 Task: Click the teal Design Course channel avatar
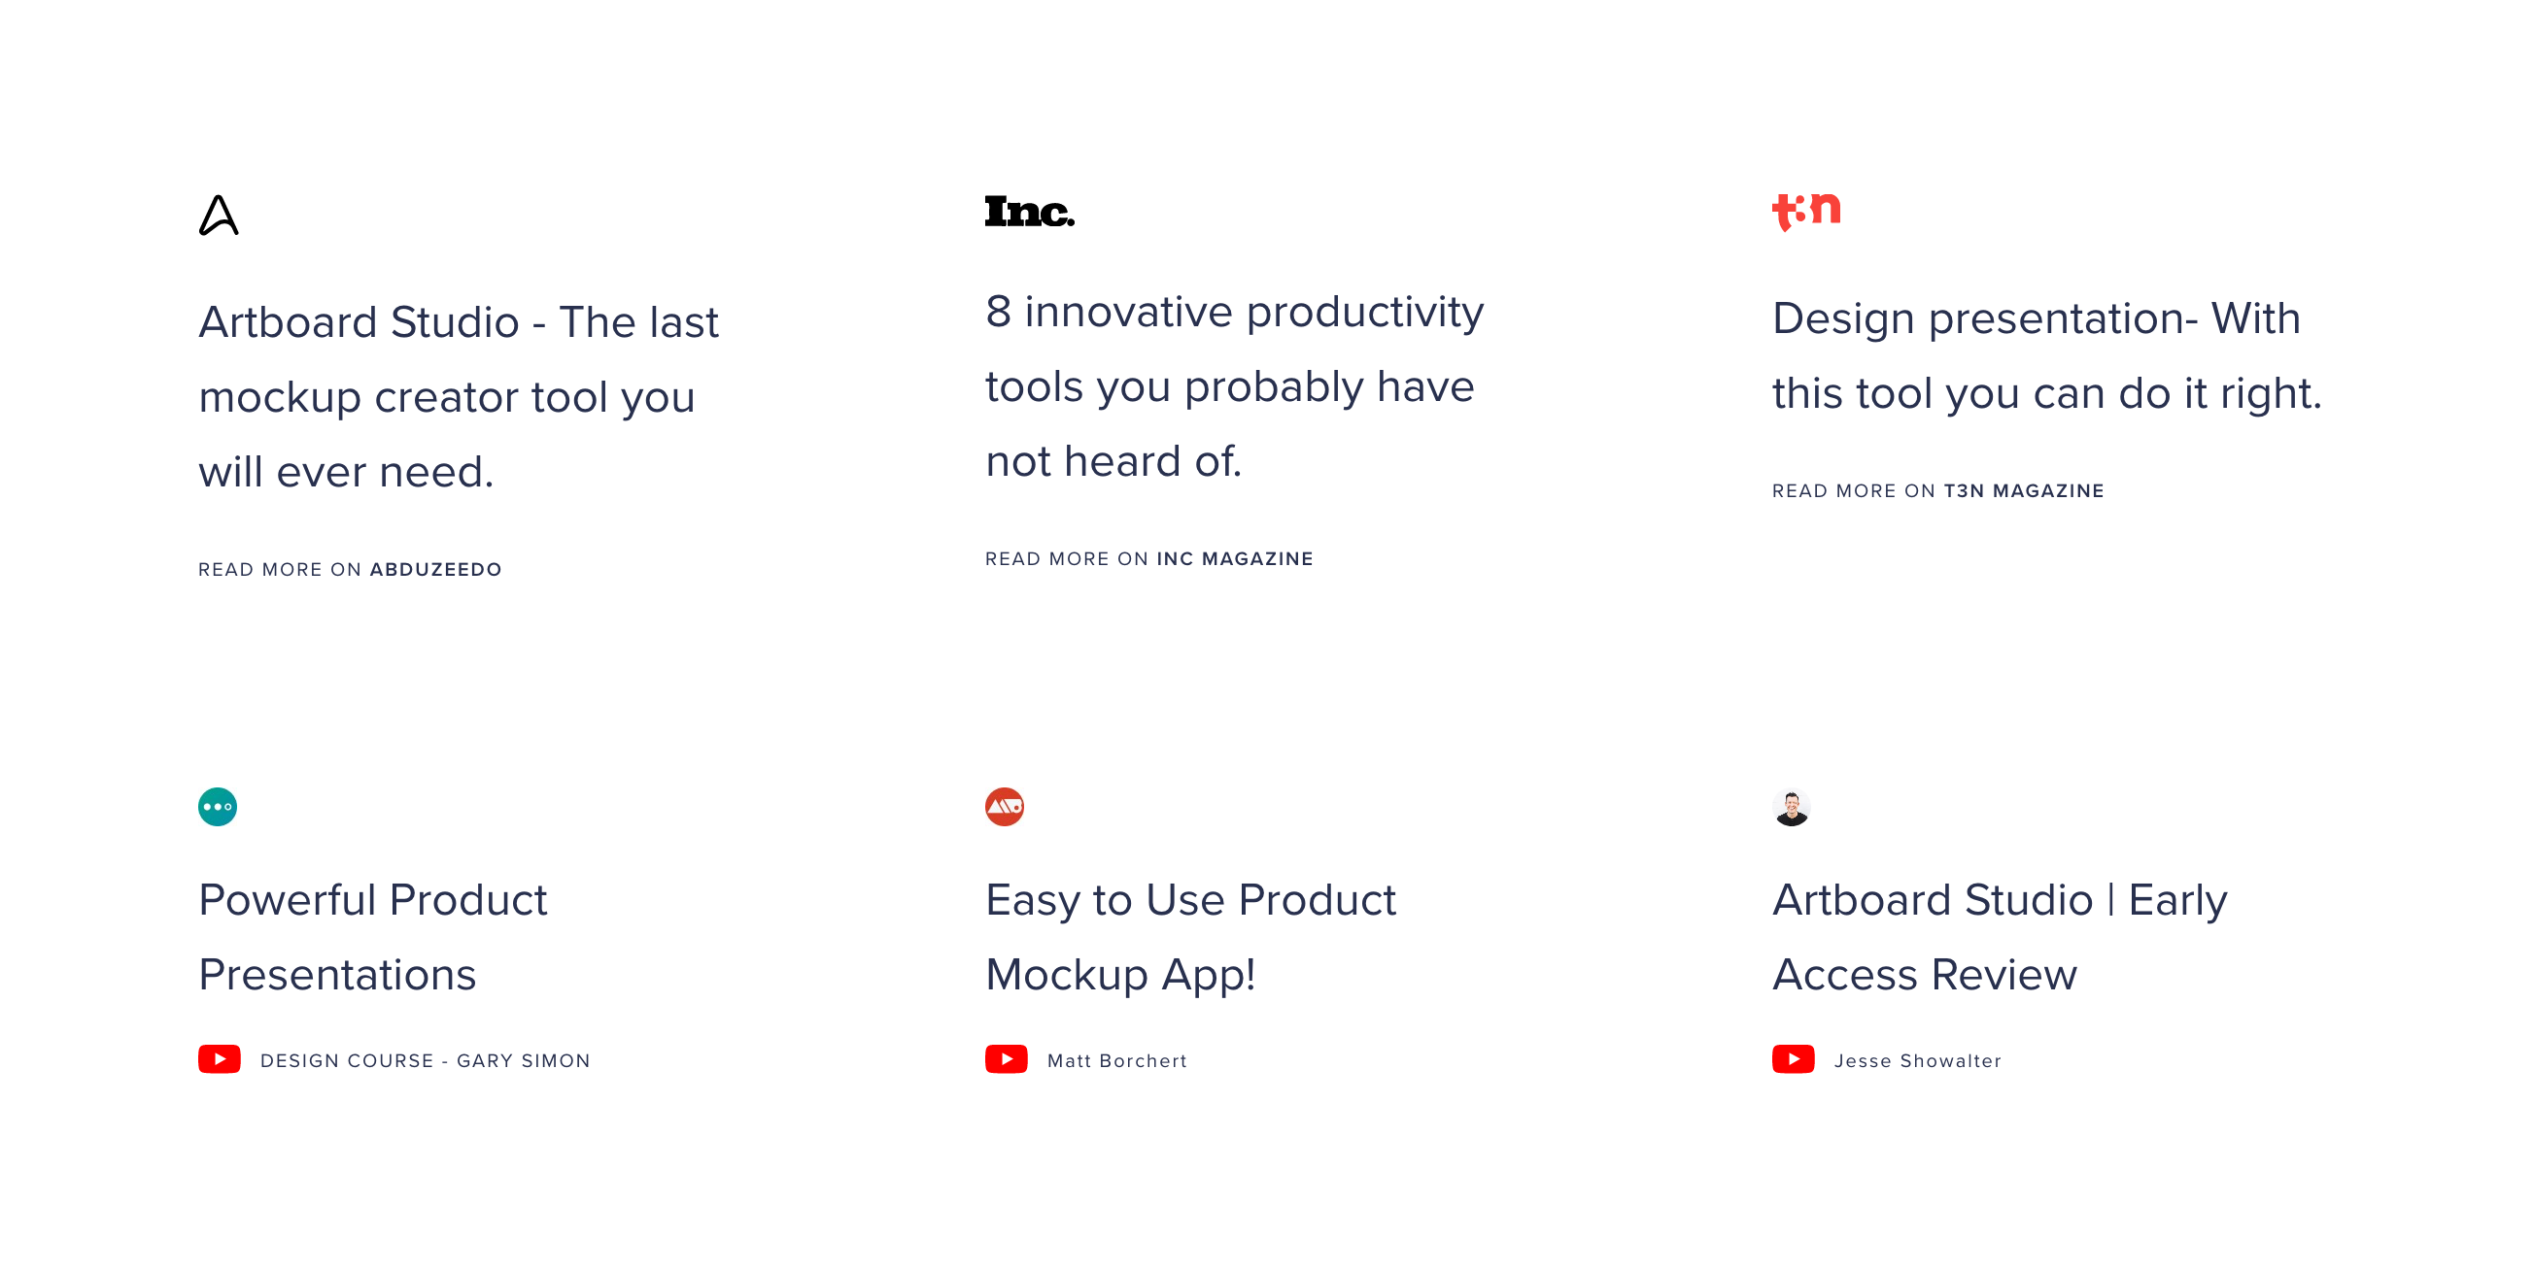tap(218, 807)
